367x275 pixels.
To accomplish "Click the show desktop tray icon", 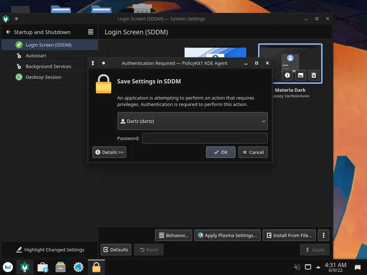I will click(x=357, y=267).
